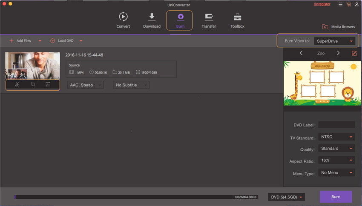Expand the Add Files dropdown arrow
The image size is (362, 206).
coord(40,41)
